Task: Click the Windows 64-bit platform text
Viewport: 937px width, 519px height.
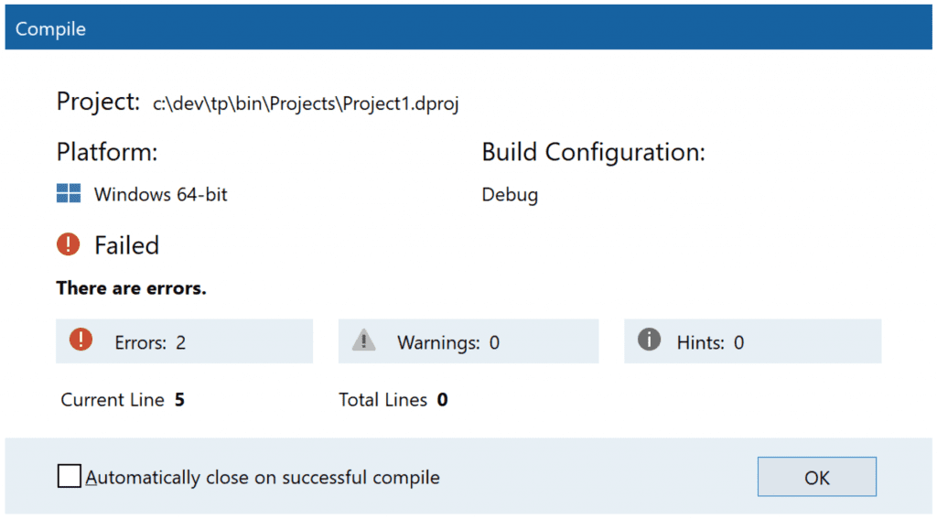Action: (x=161, y=194)
